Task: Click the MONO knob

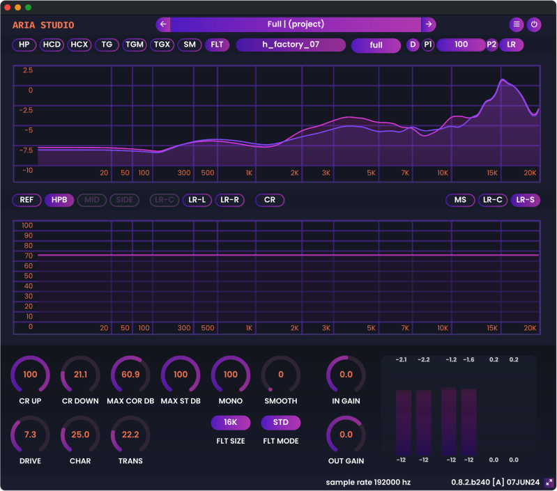Action: tap(231, 375)
